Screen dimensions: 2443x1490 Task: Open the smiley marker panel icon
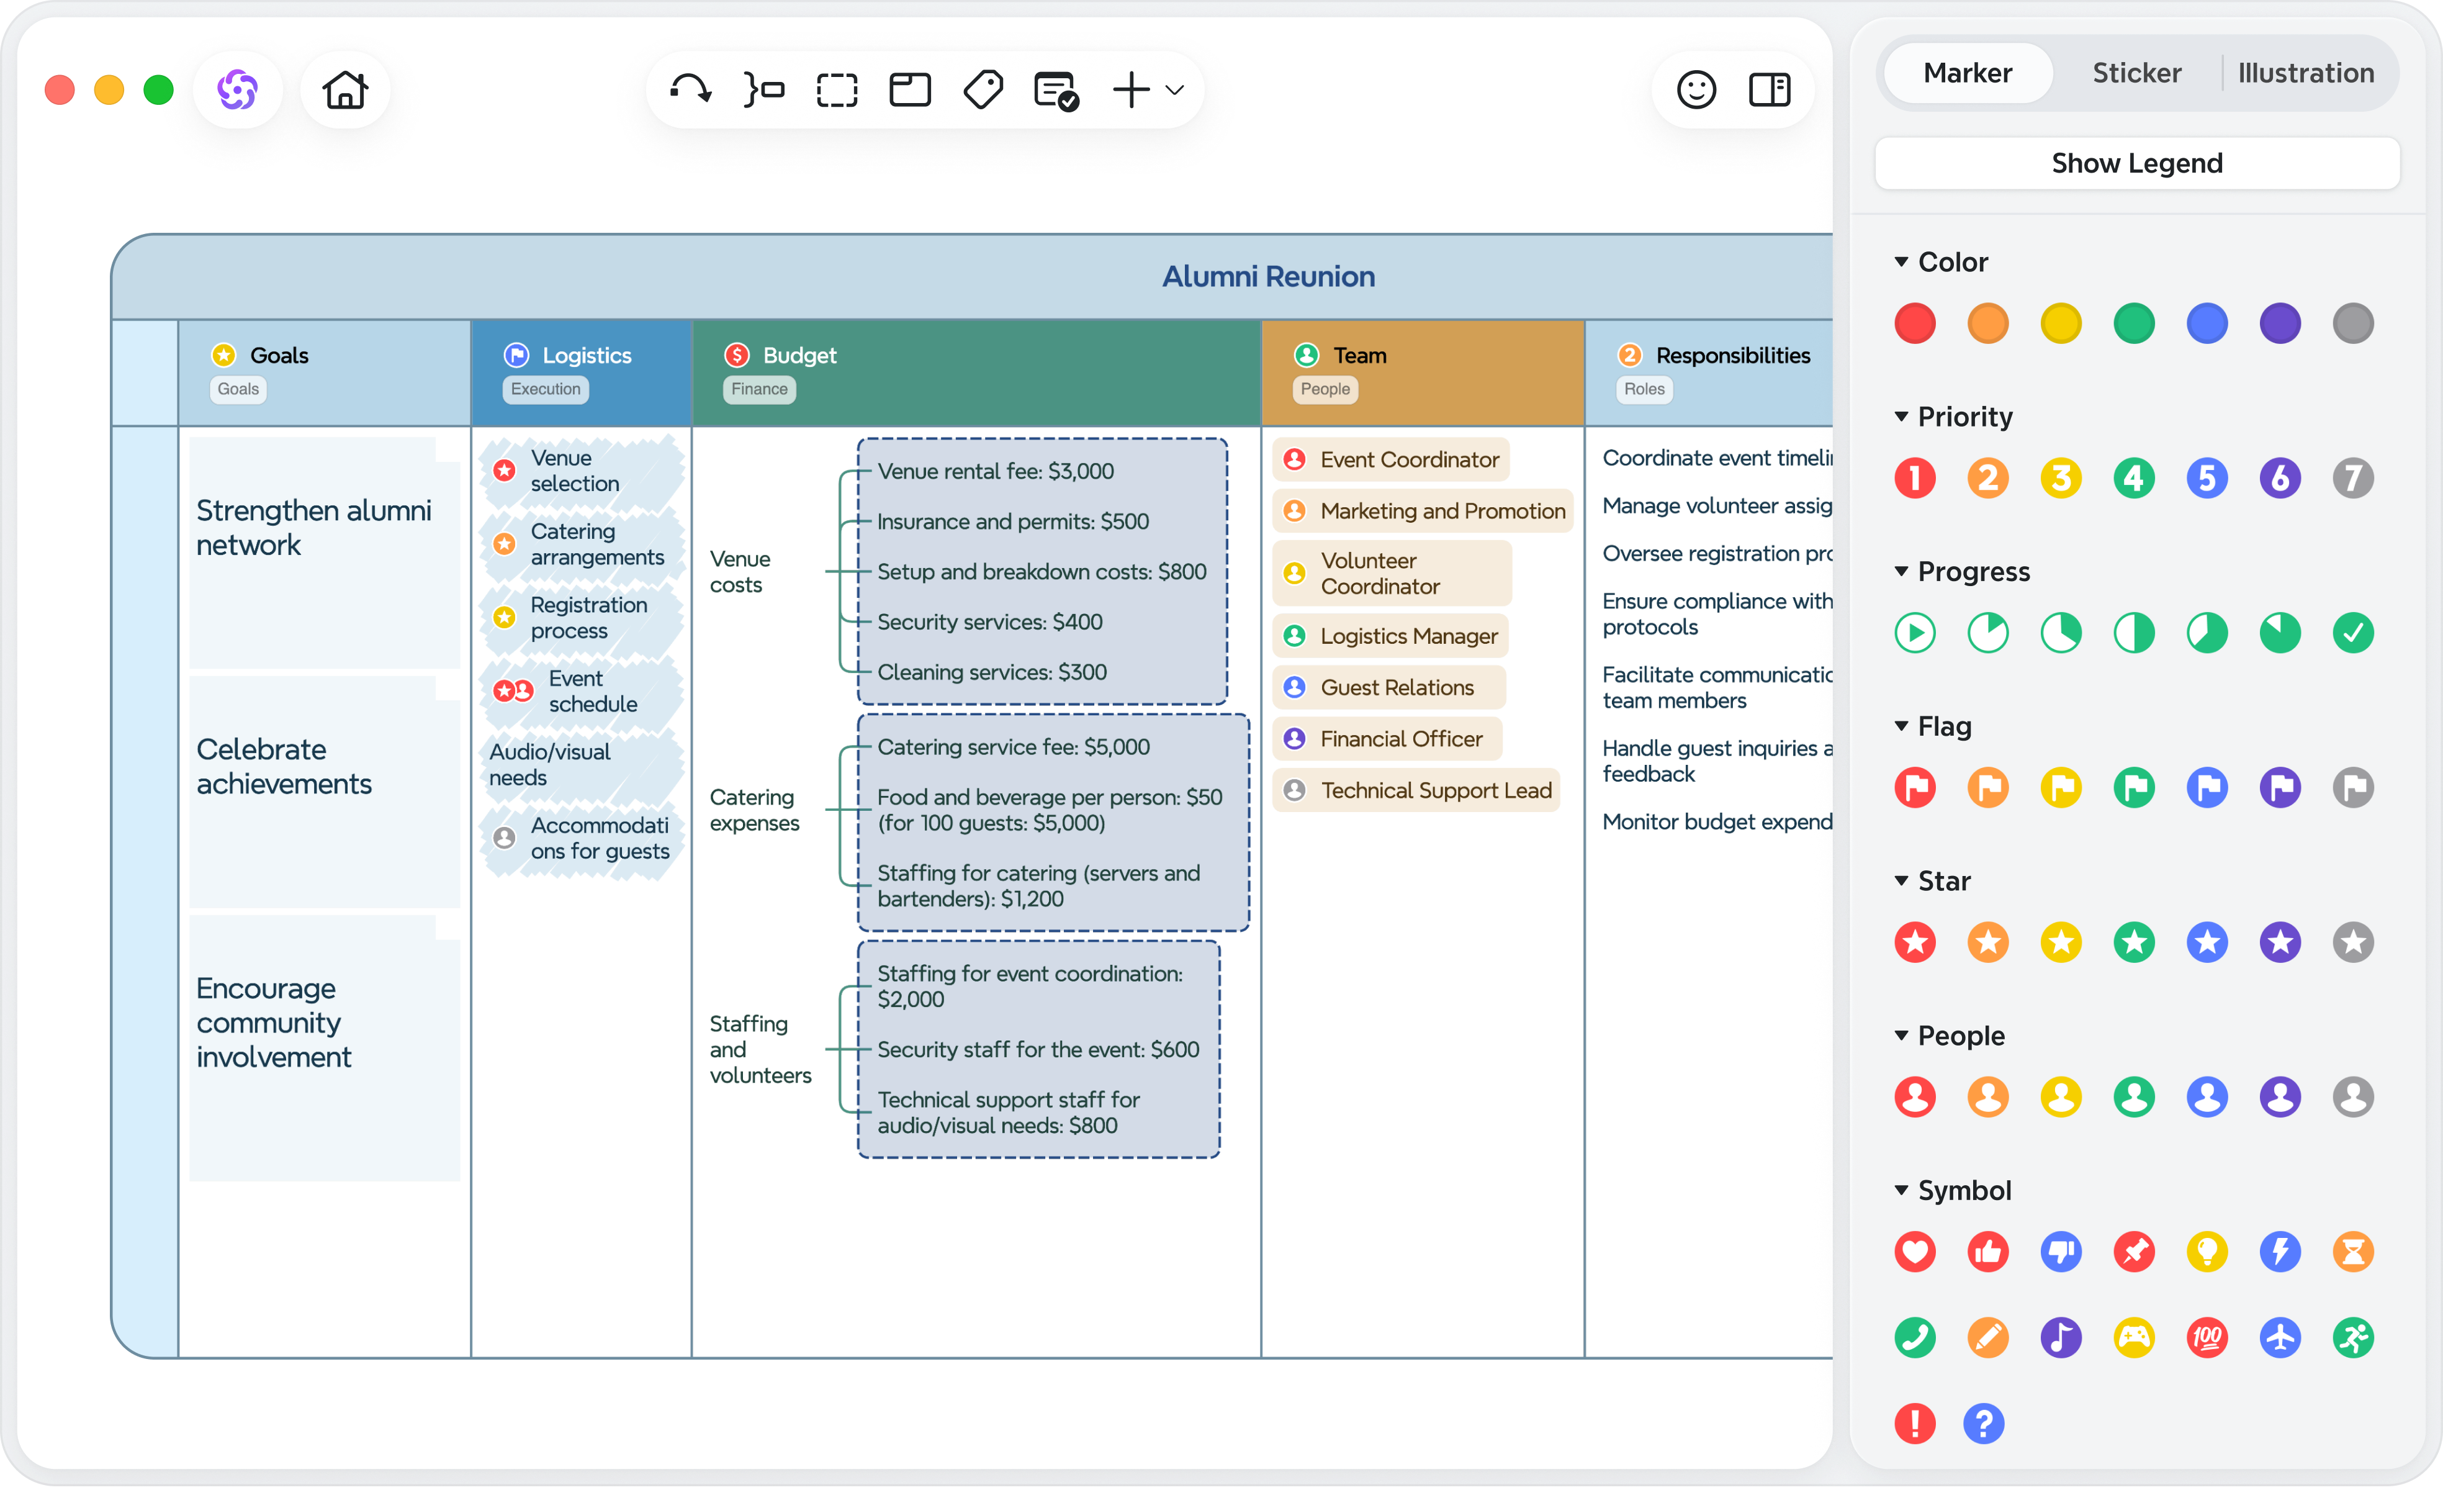[x=1696, y=90]
